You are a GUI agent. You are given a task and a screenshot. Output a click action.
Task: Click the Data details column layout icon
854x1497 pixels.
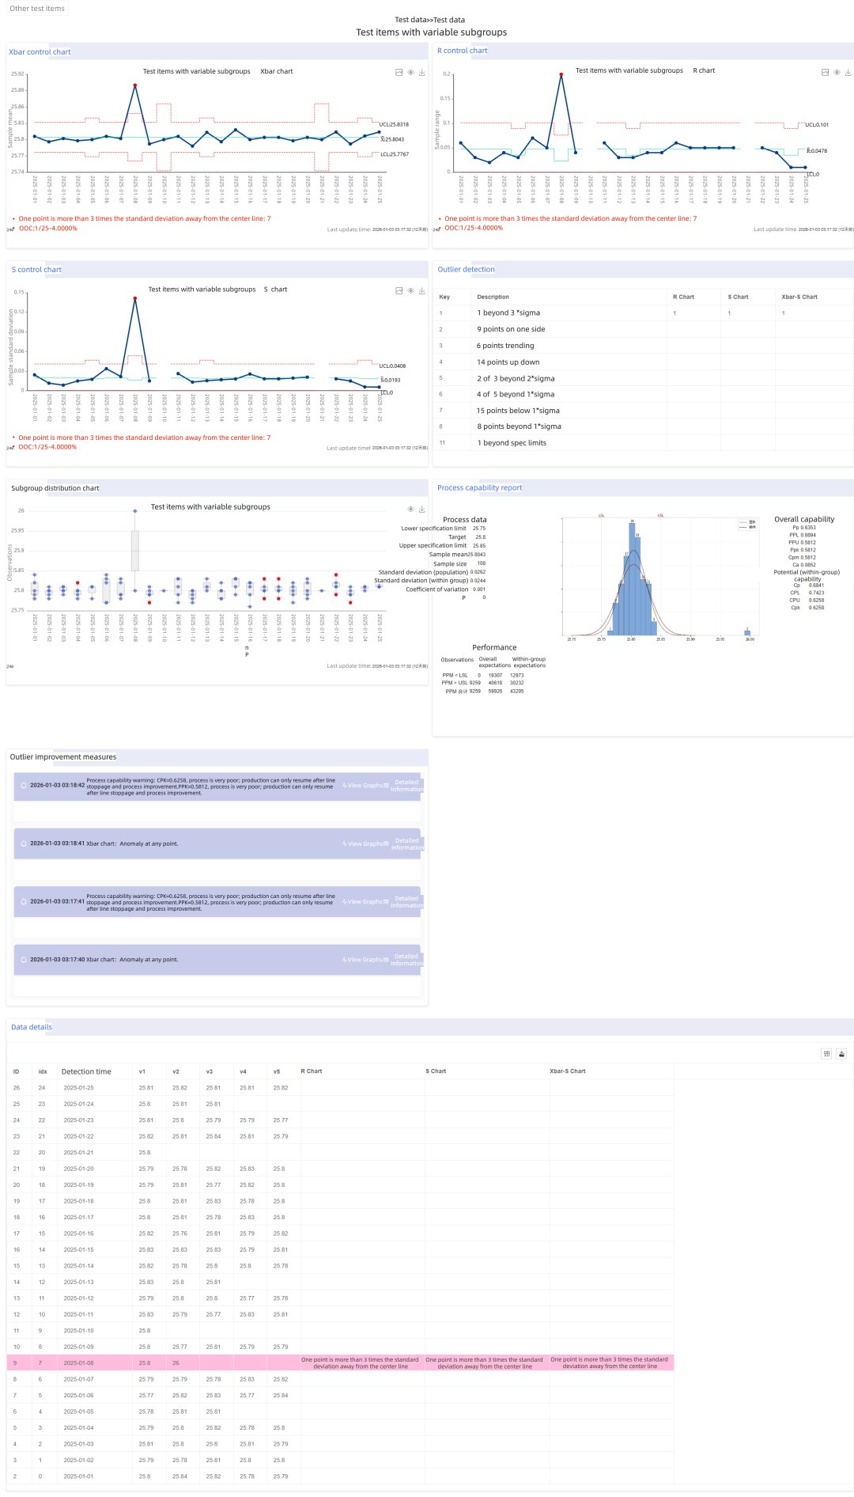point(826,1053)
